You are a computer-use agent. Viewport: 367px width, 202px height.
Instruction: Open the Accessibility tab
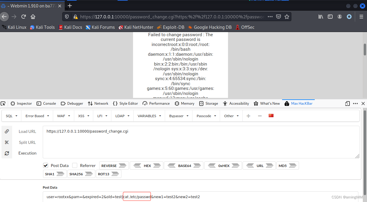pyautogui.click(x=236, y=104)
